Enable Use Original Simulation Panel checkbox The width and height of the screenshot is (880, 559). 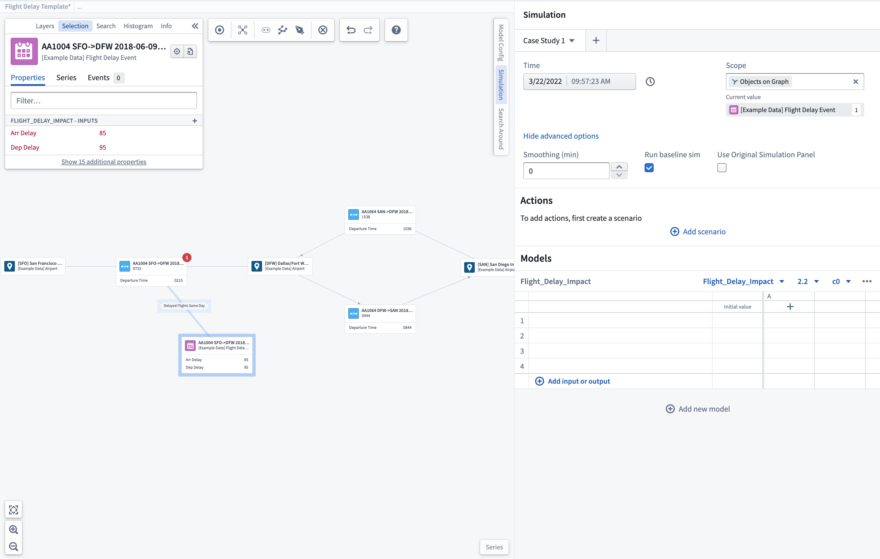tap(722, 168)
